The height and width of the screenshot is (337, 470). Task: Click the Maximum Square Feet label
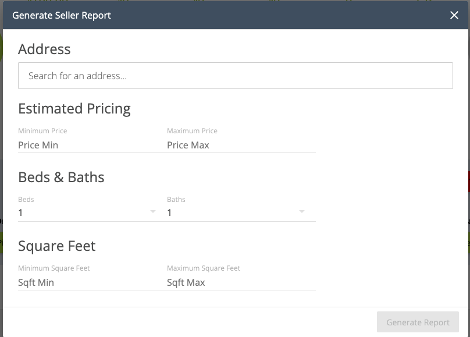coord(204,268)
